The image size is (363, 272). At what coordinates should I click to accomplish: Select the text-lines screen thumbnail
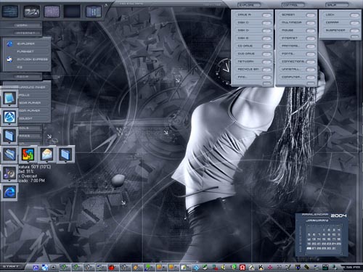click(10, 12)
